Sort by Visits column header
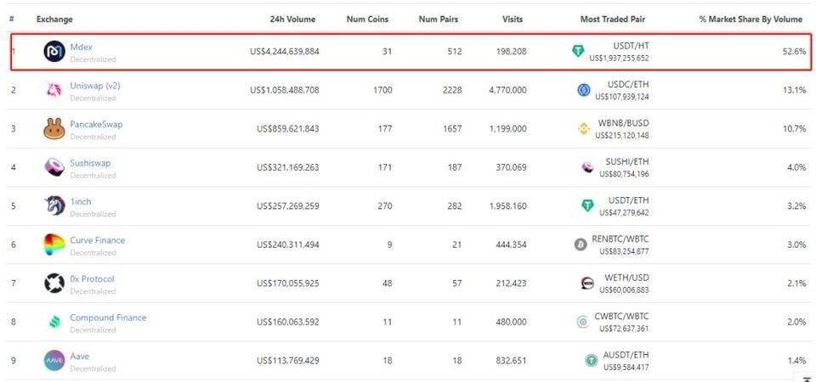Viewport: 816px width, 382px height. 513,19
